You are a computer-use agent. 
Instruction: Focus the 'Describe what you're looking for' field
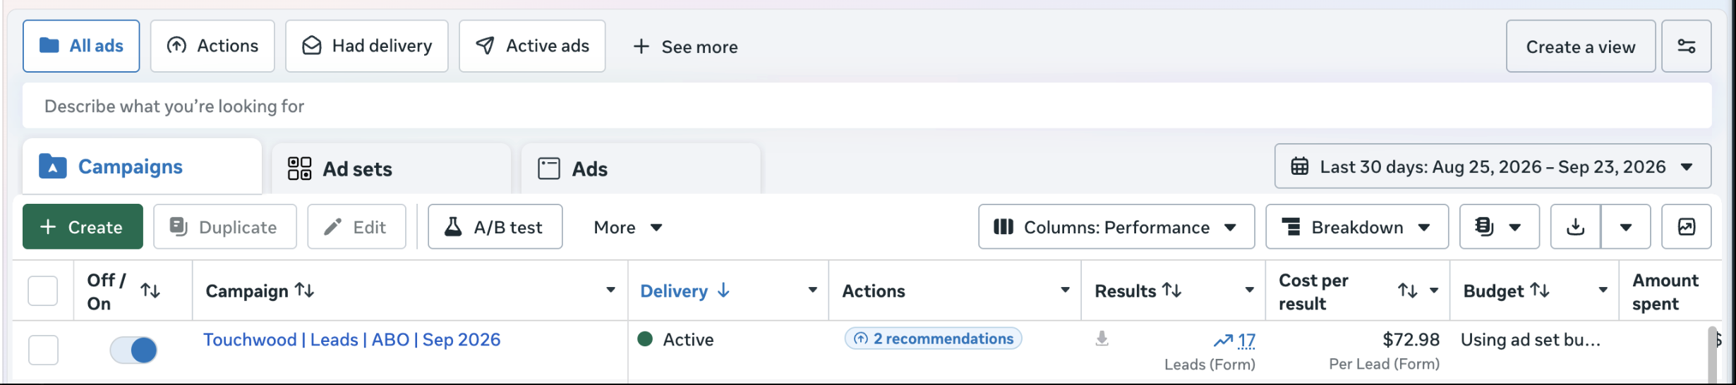click(x=867, y=106)
